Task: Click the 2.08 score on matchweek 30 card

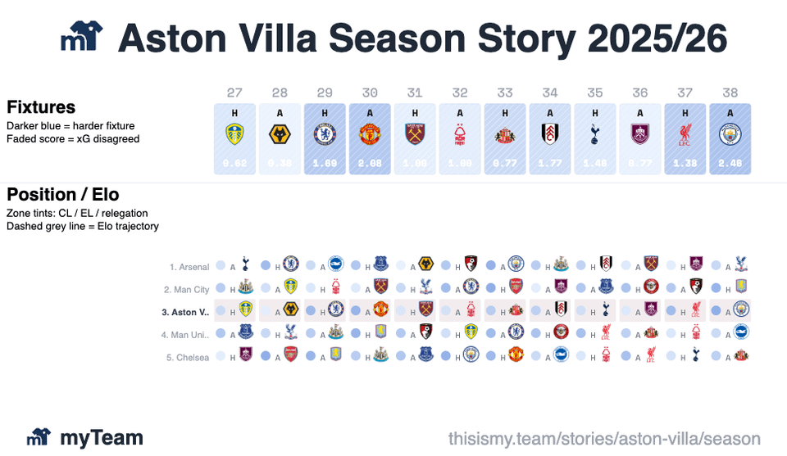Action: (x=370, y=164)
